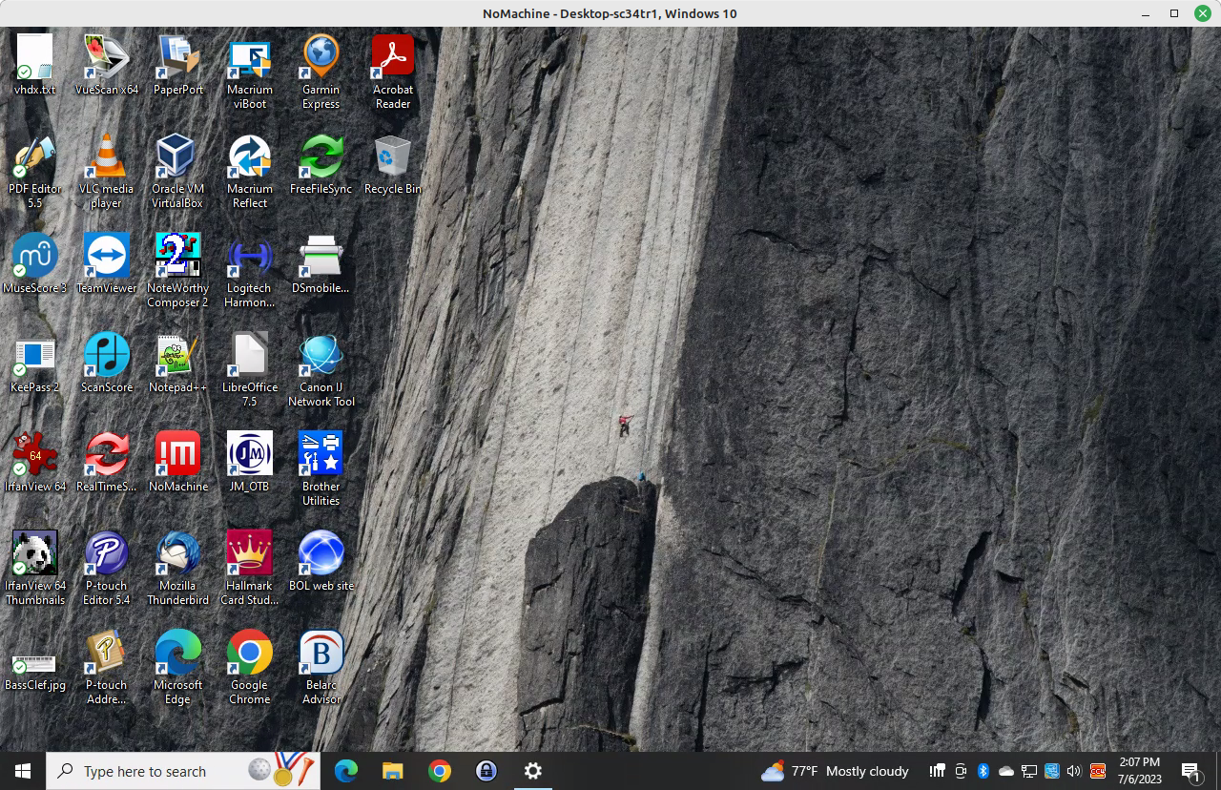Select the Recycle Bin icon
The height and width of the screenshot is (790, 1221).
point(393,164)
